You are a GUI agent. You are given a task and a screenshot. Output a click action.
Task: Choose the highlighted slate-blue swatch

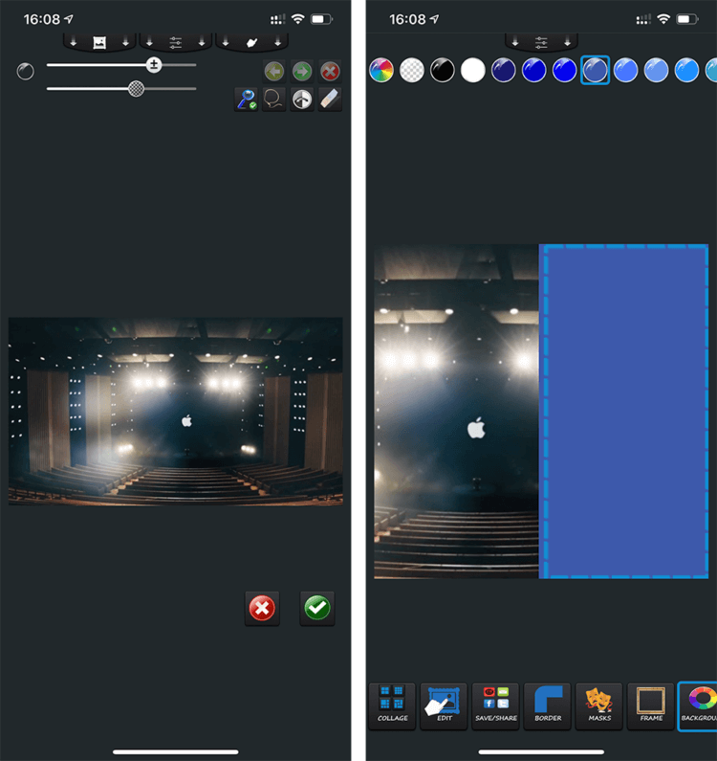coord(596,70)
